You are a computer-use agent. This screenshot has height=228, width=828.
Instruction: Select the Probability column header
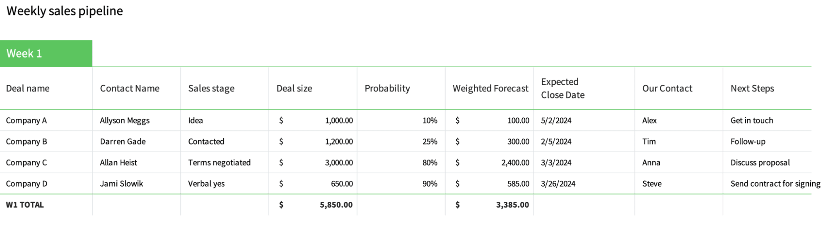tap(387, 88)
